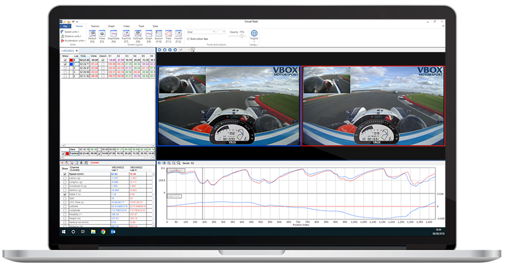This screenshot has height=267, width=505.
Task: Click red colour swatch for lap 4
Action: click(x=71, y=60)
